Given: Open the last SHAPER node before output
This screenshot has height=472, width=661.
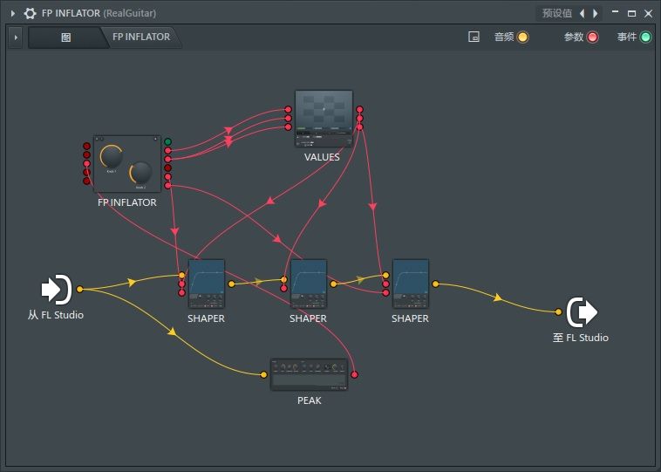Looking at the screenshot, I should 410,284.
